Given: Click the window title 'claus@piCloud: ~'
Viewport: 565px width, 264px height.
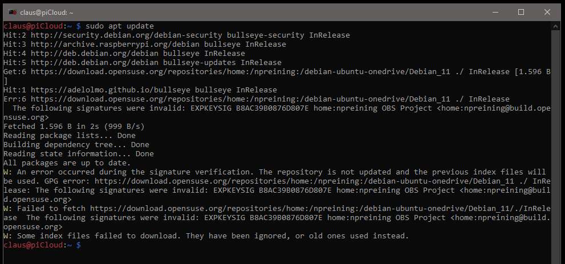Looking at the screenshot, I should pos(47,13).
